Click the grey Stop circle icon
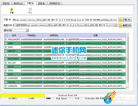 tap(30, 9)
